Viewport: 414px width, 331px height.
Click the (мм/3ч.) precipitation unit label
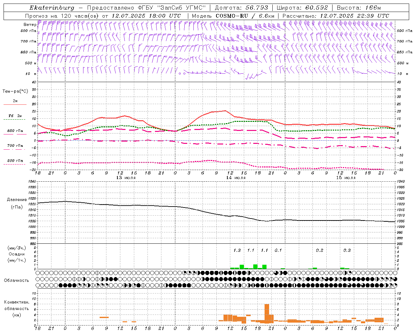(x=16, y=248)
